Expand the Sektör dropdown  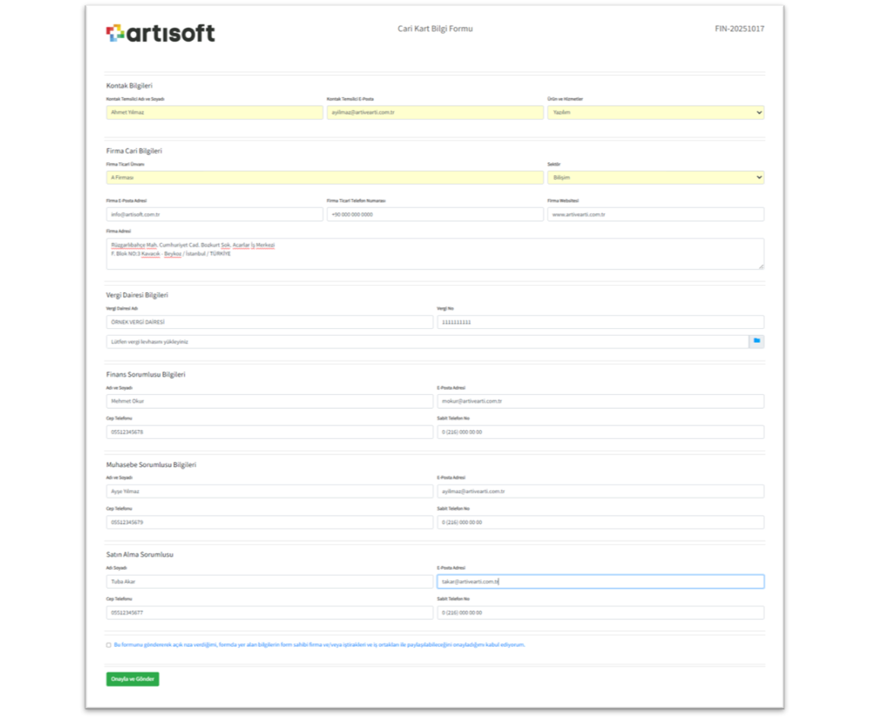655,178
